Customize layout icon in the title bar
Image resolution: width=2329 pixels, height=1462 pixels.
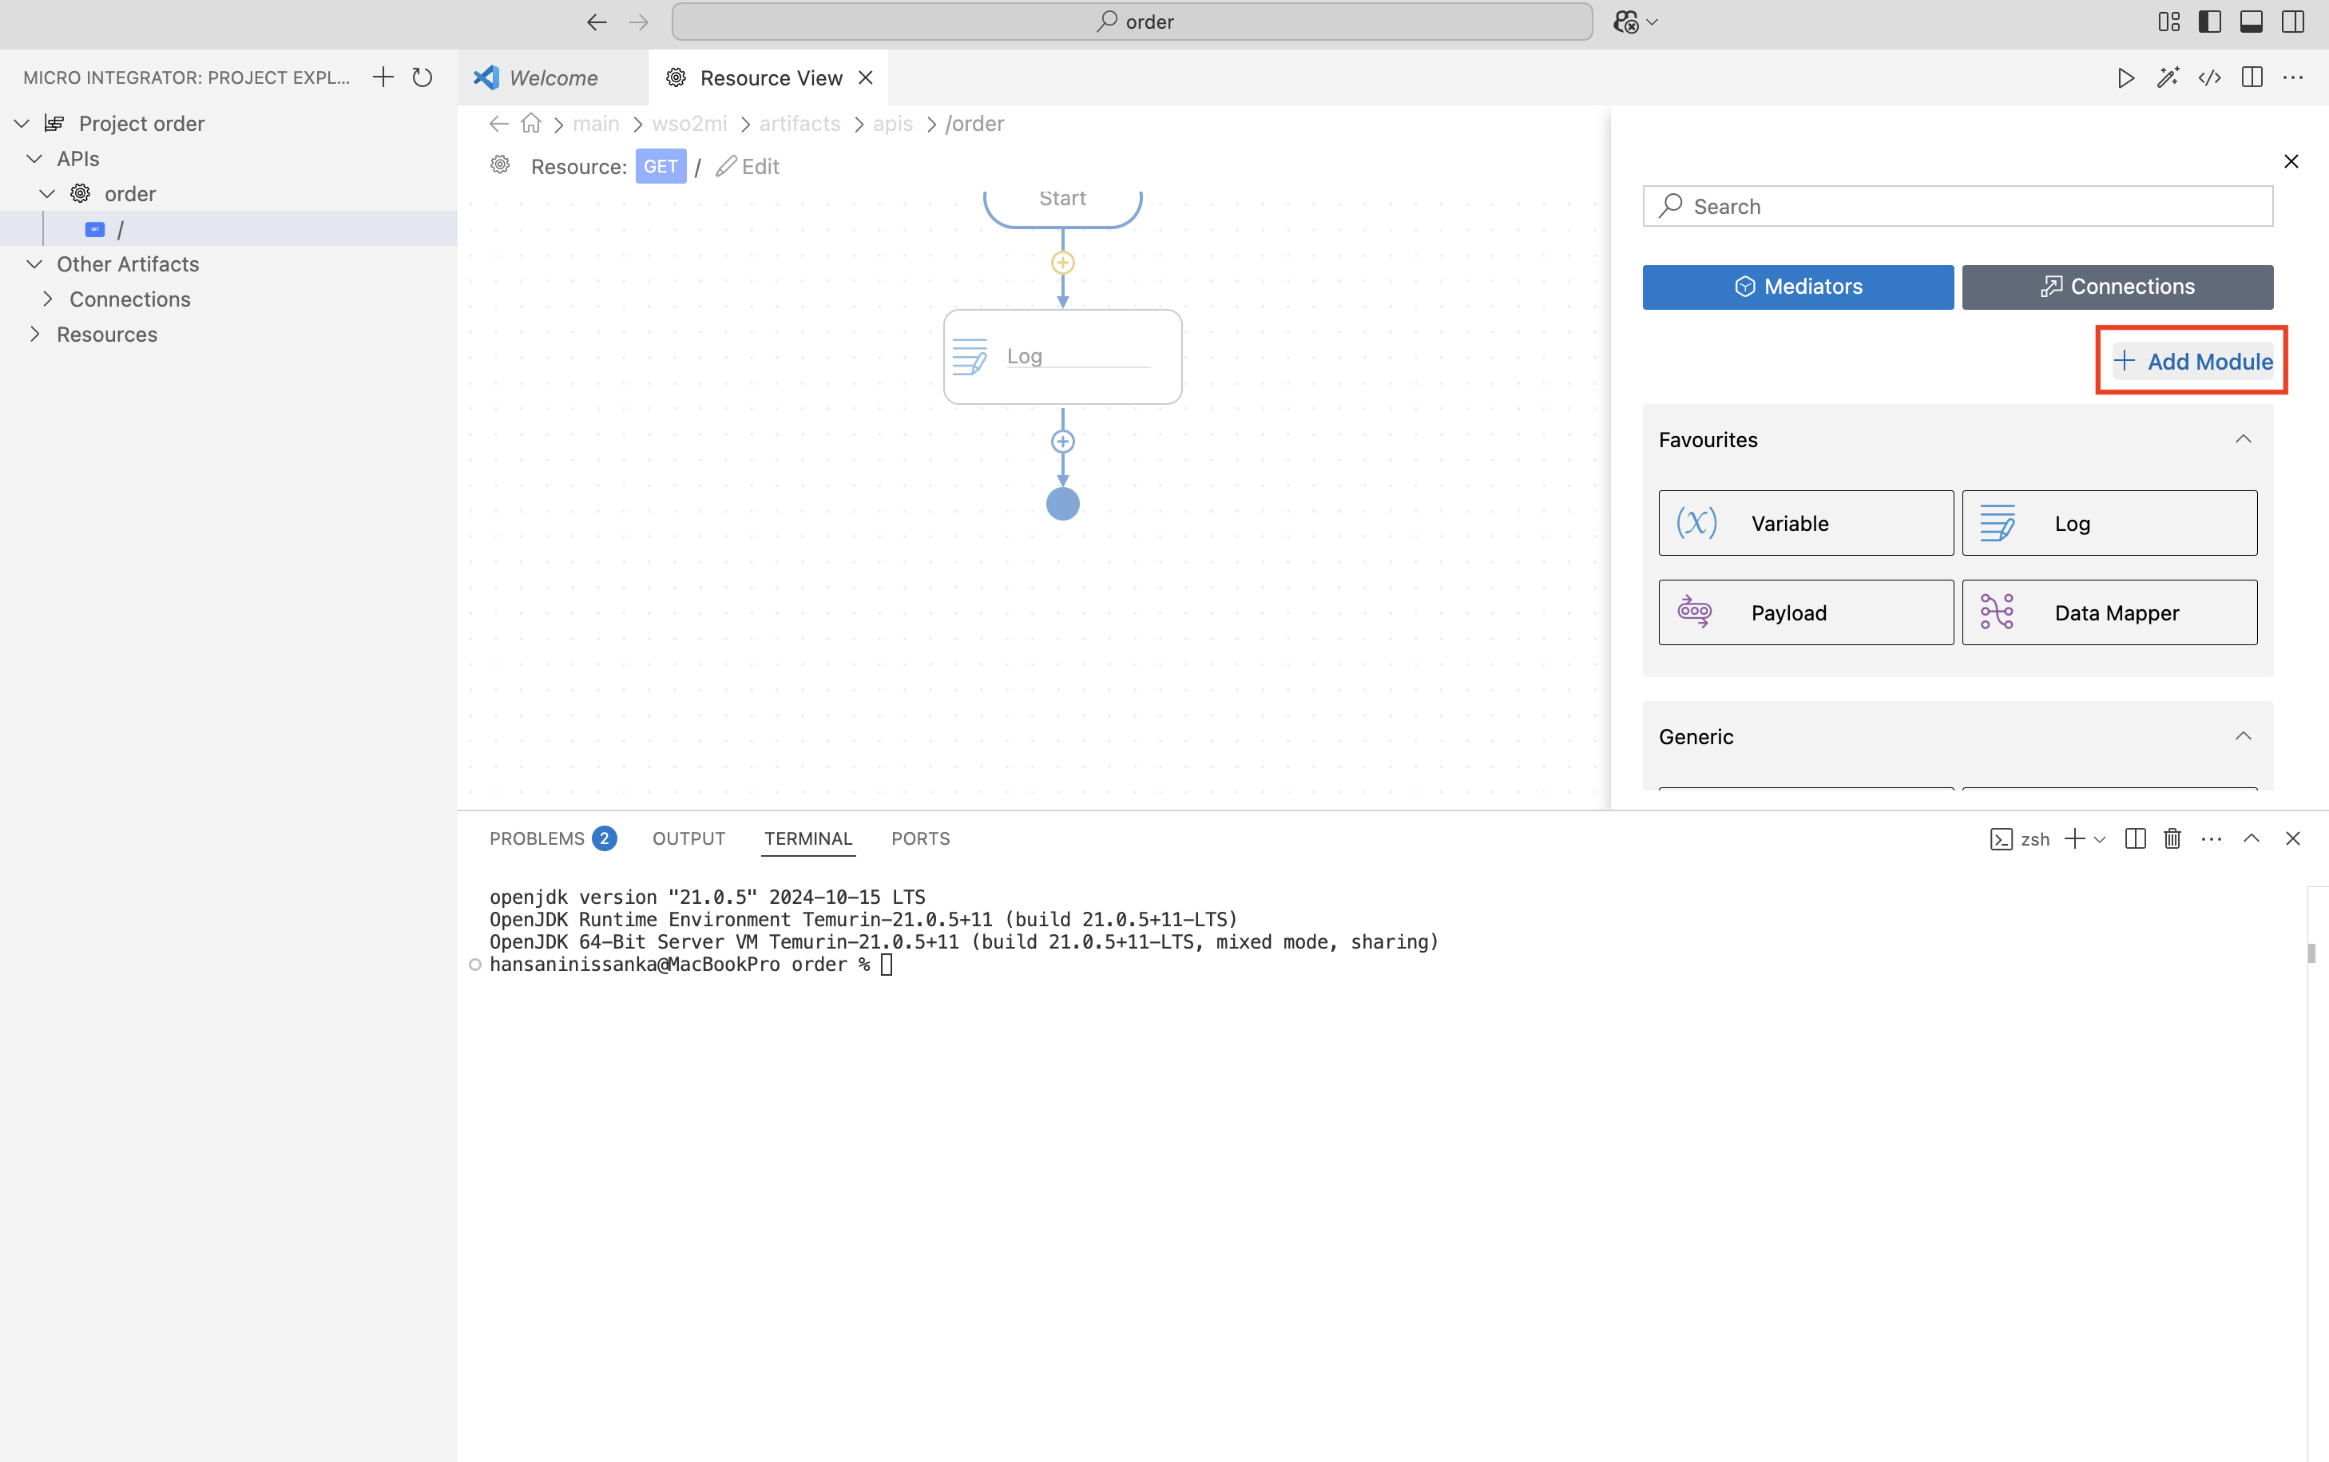2168,22
